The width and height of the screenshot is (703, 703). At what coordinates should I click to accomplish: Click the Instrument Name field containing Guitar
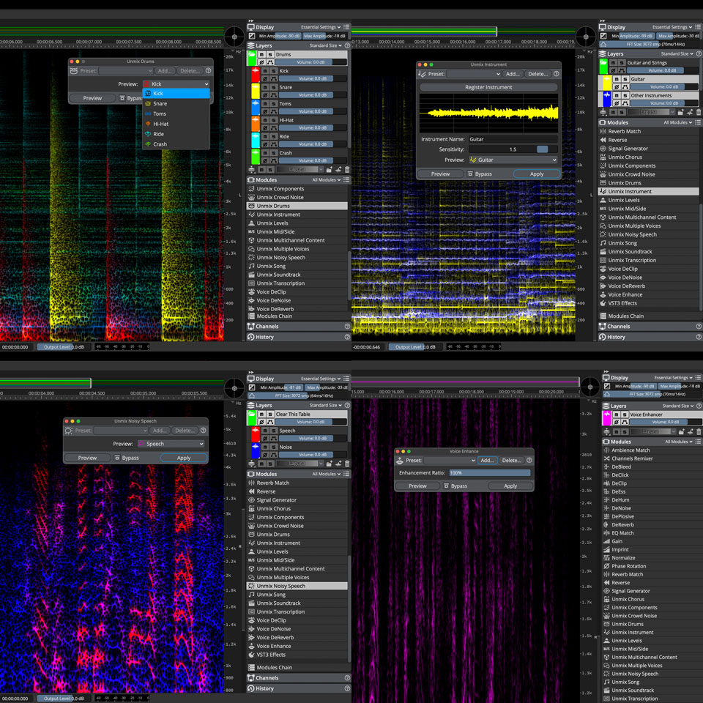513,139
